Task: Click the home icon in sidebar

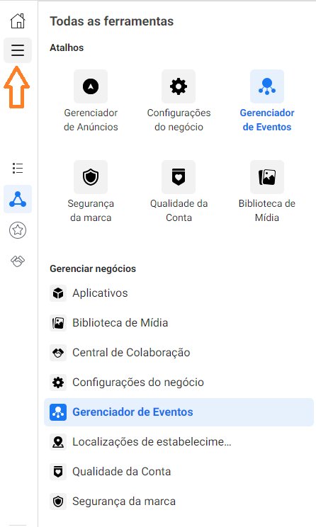Action: [x=18, y=21]
